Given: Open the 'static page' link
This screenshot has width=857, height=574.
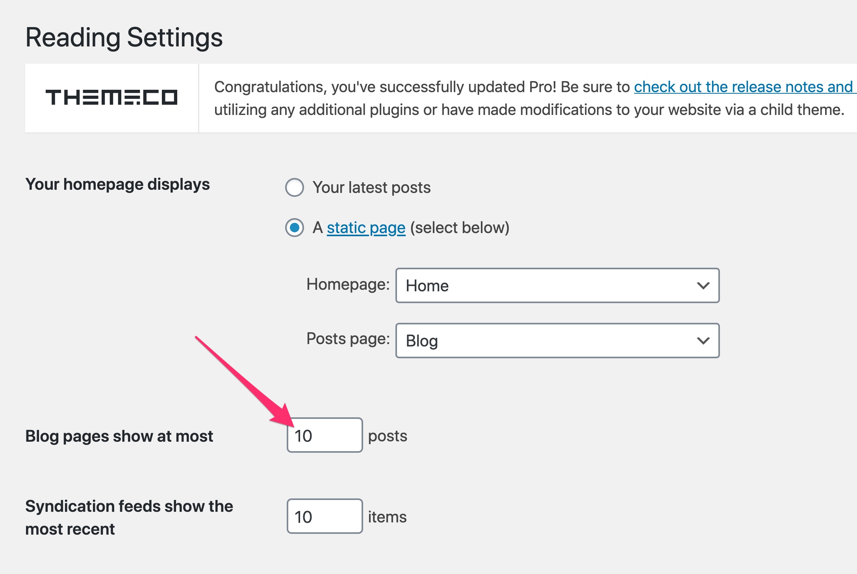Looking at the screenshot, I should click(366, 228).
